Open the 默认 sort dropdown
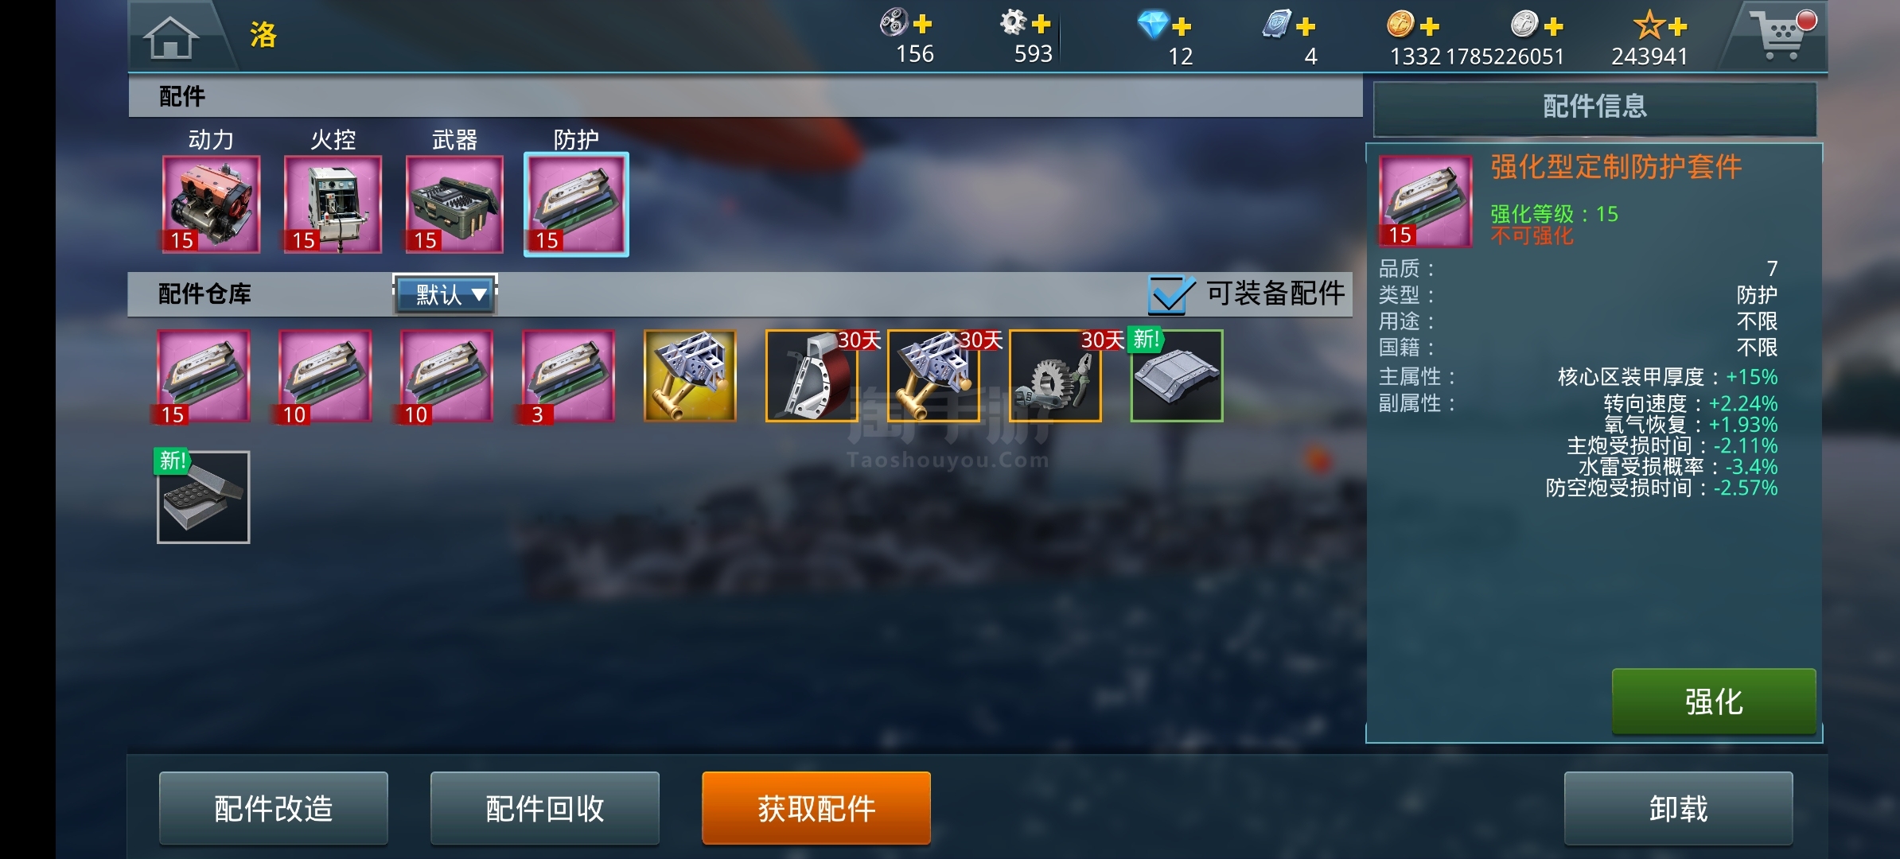The width and height of the screenshot is (1900, 859). click(446, 295)
